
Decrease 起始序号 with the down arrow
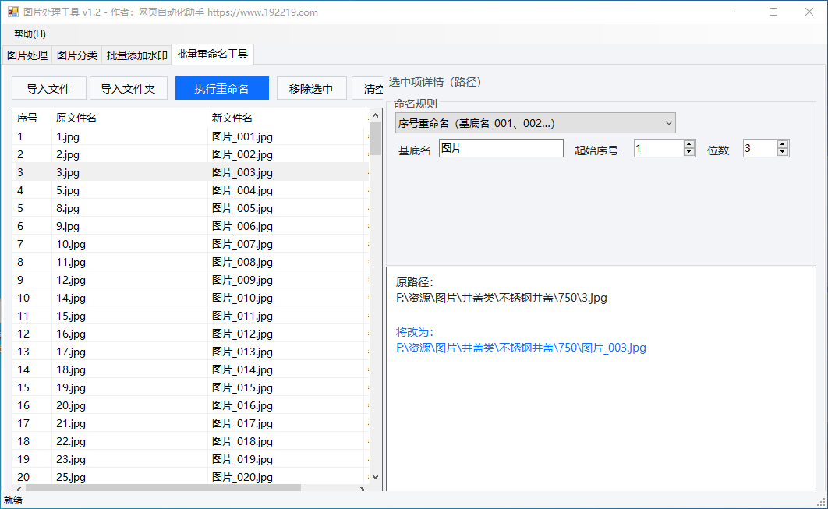pos(689,152)
